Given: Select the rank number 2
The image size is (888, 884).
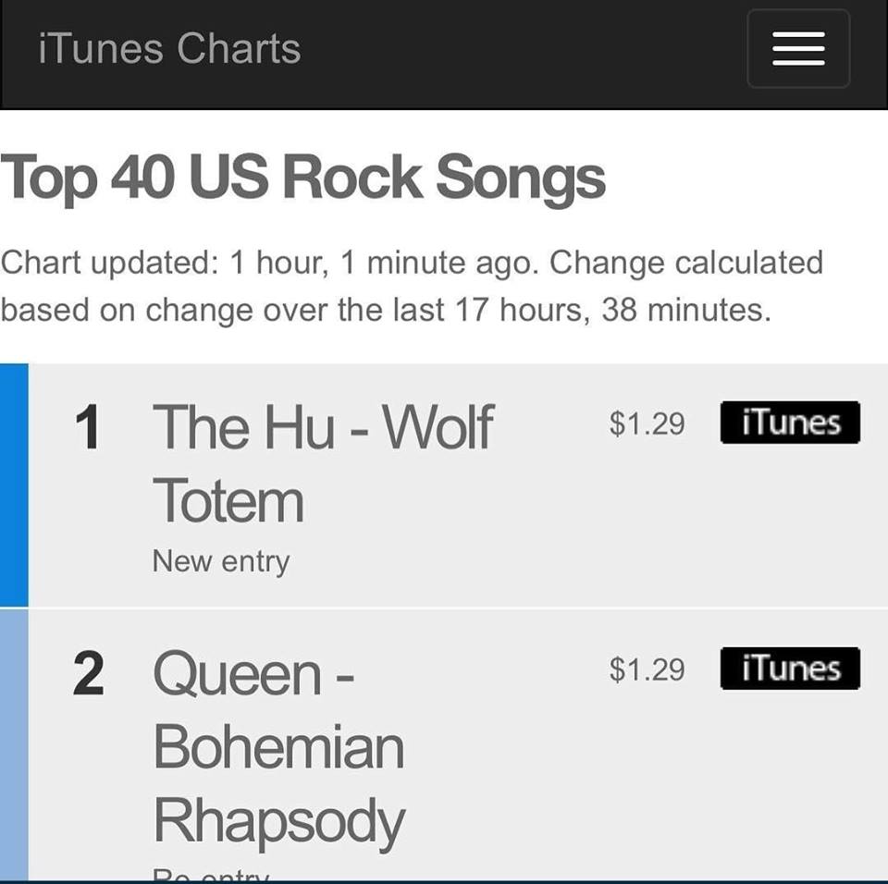Looking at the screenshot, I should [88, 674].
